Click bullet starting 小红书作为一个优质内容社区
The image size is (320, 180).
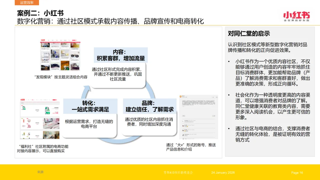pos(273,73)
